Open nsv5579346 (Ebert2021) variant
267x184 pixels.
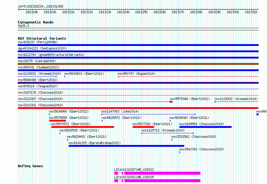pyautogui.click(x=190, y=99)
